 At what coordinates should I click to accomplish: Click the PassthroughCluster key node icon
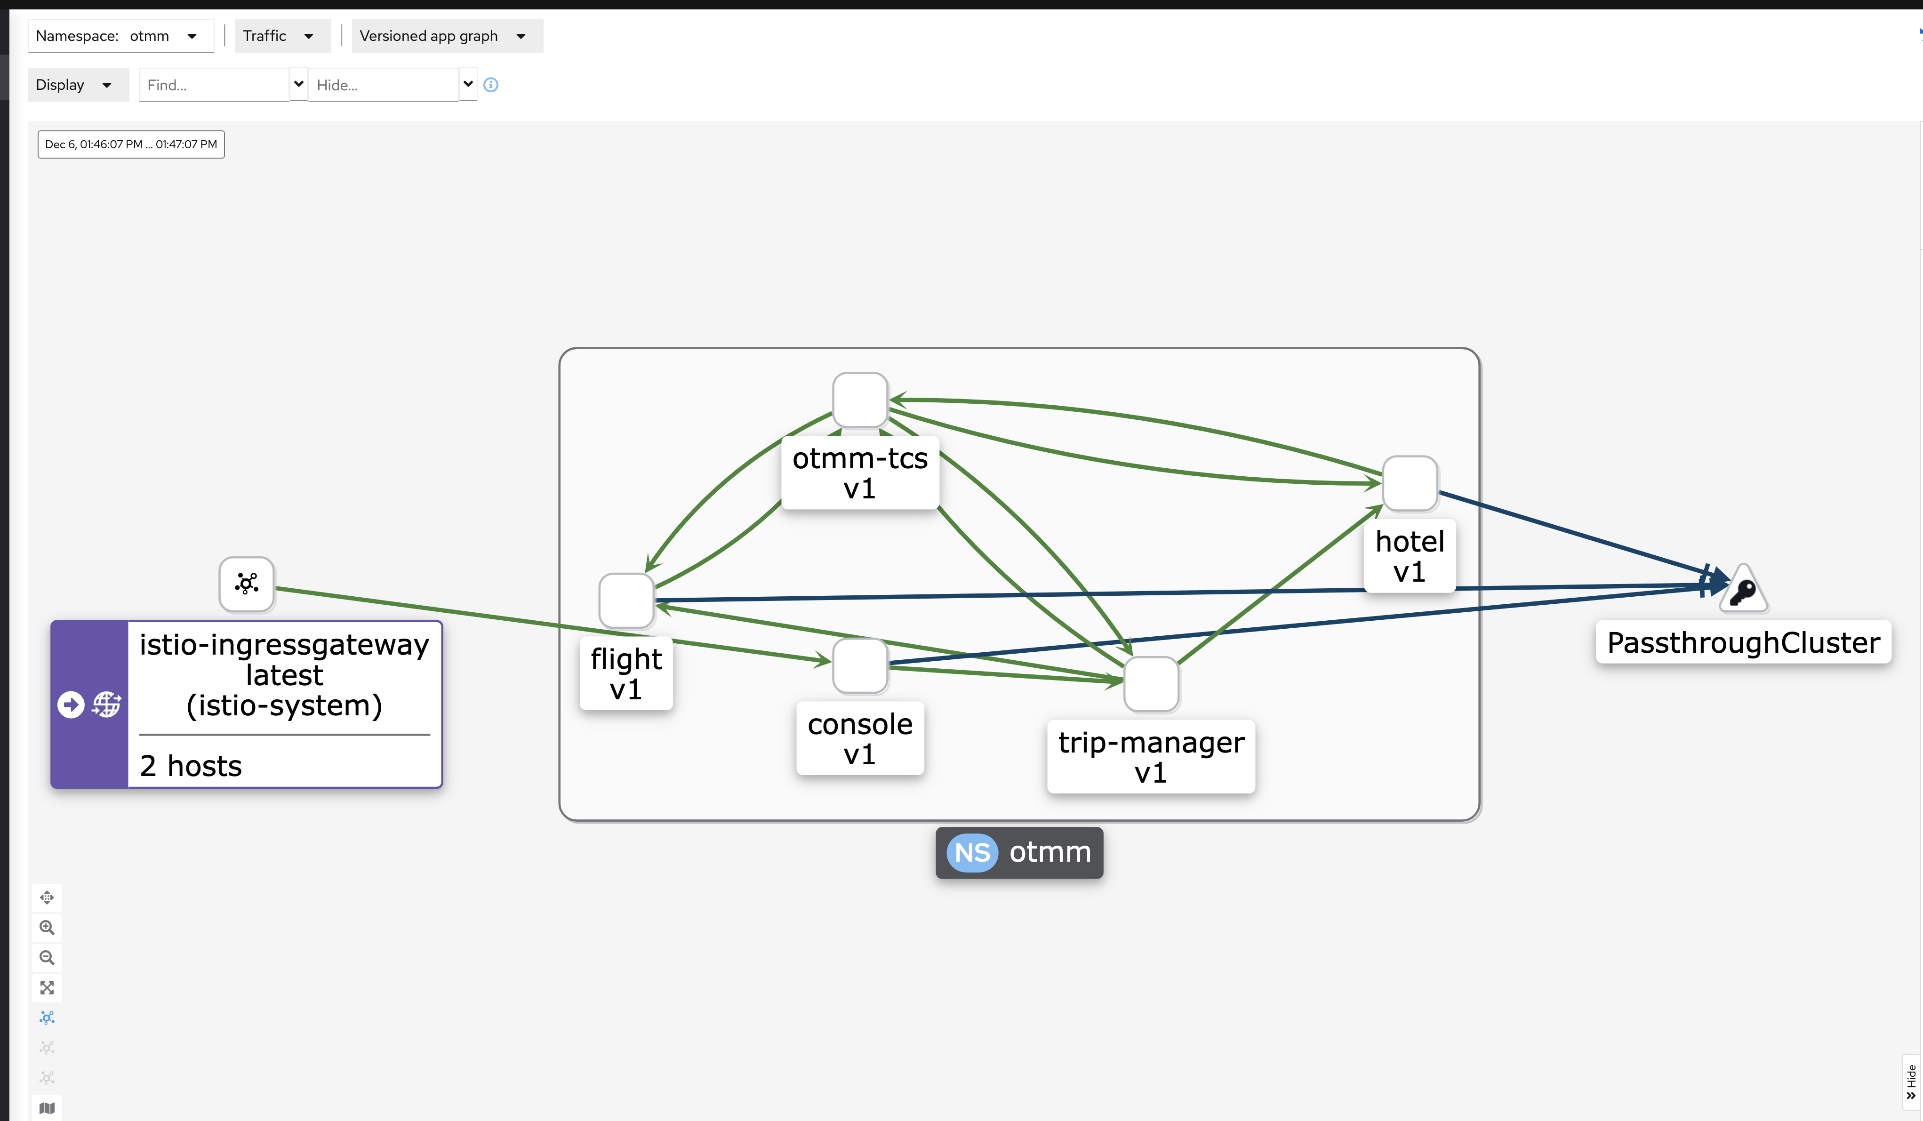tap(1743, 591)
